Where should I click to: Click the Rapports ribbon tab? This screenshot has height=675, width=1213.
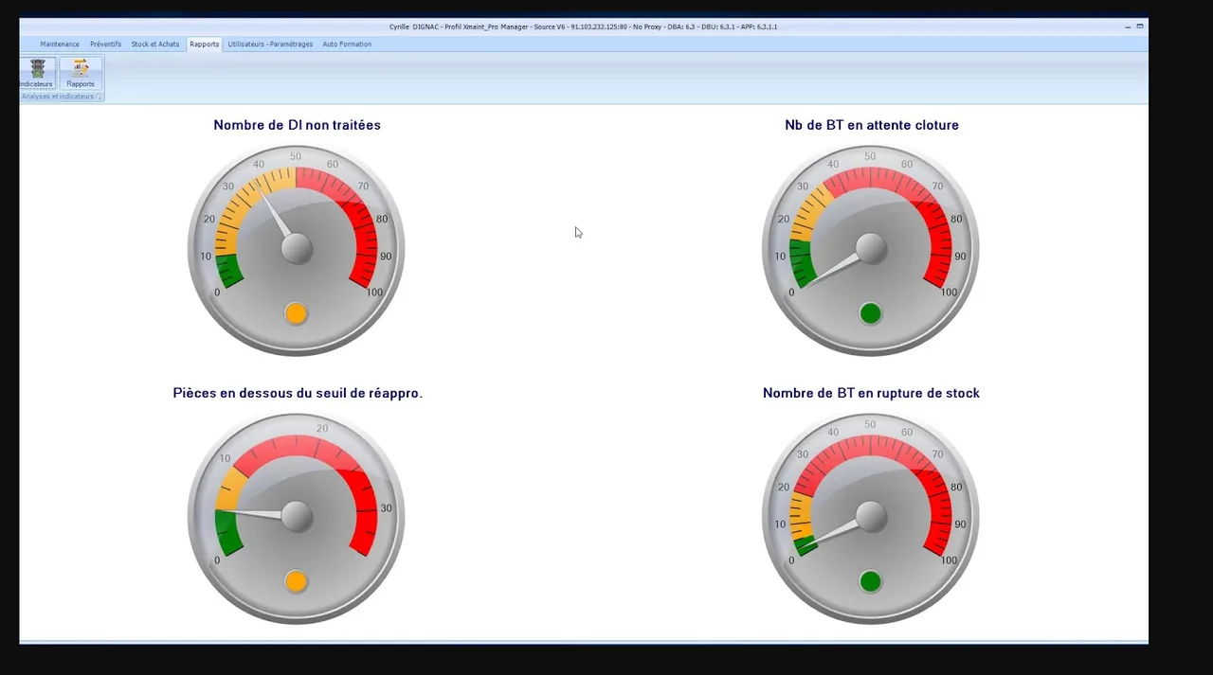coord(204,44)
